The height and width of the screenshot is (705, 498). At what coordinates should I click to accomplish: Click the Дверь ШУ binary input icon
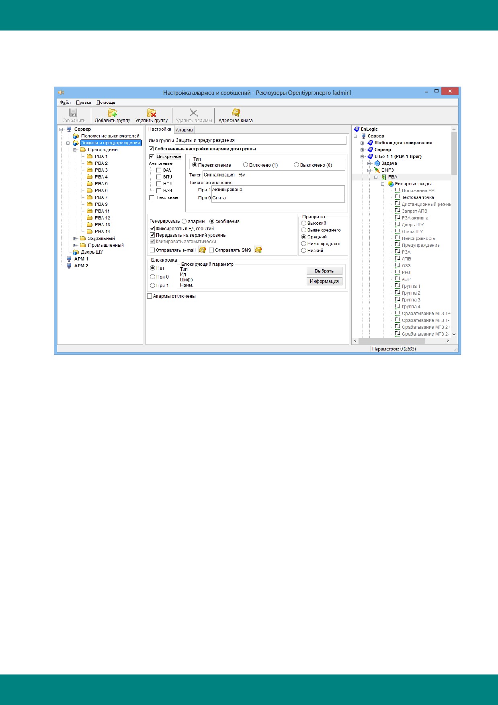pos(398,225)
